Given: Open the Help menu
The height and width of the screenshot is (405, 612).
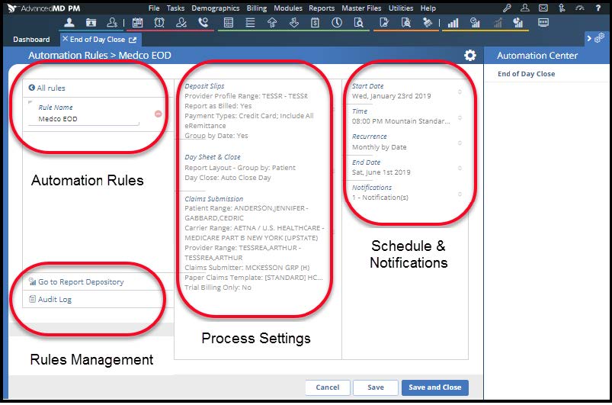Looking at the screenshot, I should click(x=428, y=8).
